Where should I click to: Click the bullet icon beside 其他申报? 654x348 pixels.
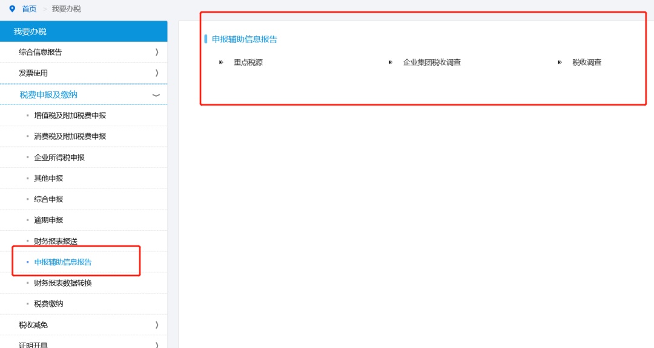tap(28, 178)
